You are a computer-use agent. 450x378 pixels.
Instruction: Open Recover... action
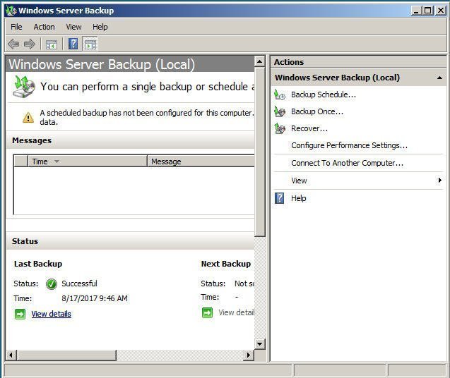[309, 128]
